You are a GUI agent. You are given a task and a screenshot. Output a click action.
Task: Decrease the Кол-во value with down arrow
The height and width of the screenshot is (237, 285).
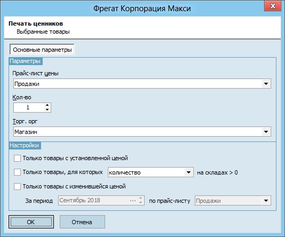coord(47,109)
